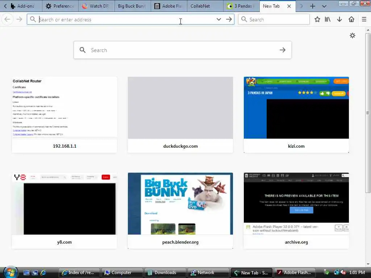Screen dimensions: 371x278
Task: Open the peach.blender.org top site tile
Action: (180, 211)
